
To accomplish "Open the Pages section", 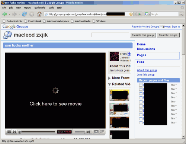I will tap(141, 55).
